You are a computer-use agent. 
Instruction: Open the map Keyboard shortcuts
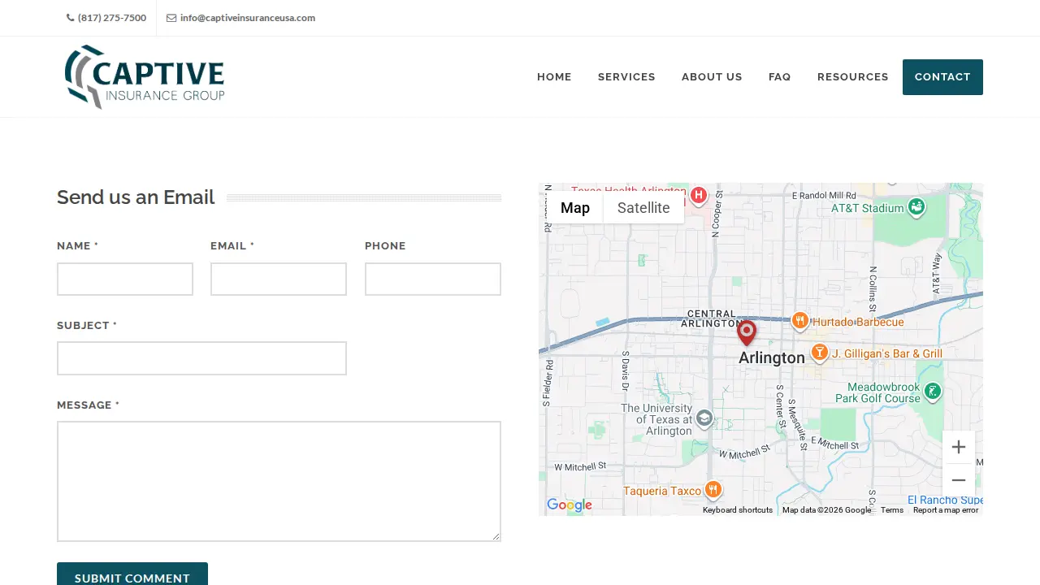738,510
